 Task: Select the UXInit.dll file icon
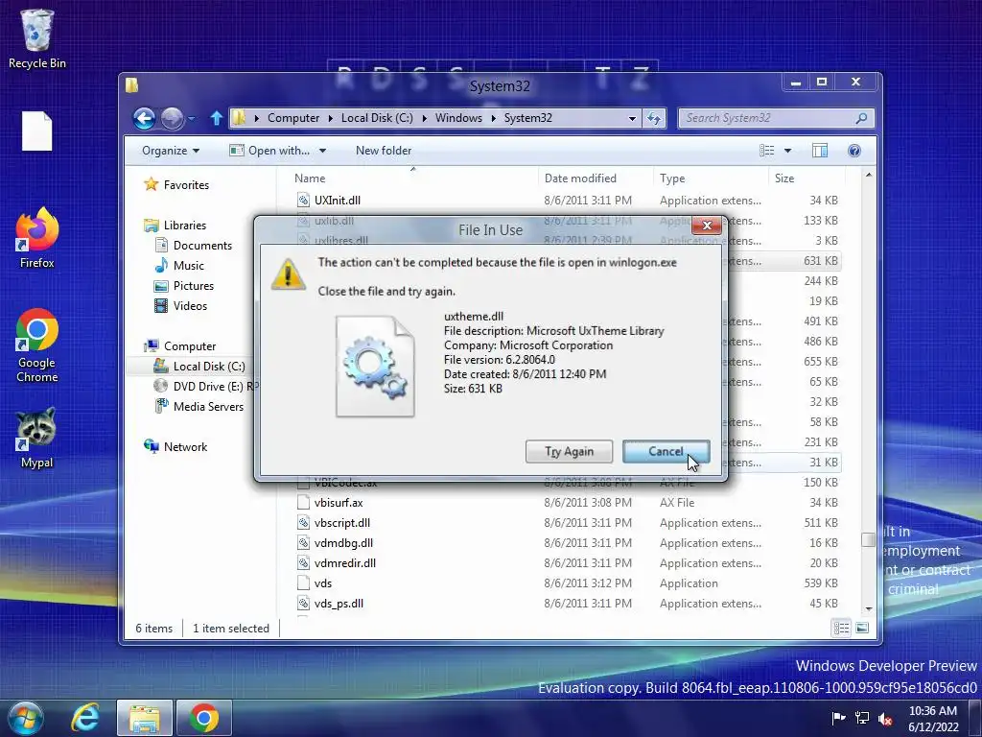(303, 200)
